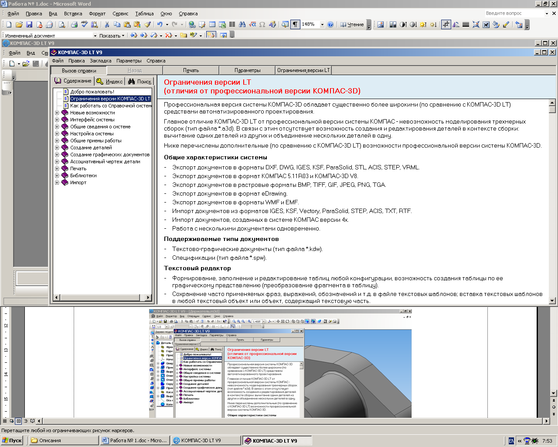Open the 148% zoom dropdown in Word

[322, 24]
